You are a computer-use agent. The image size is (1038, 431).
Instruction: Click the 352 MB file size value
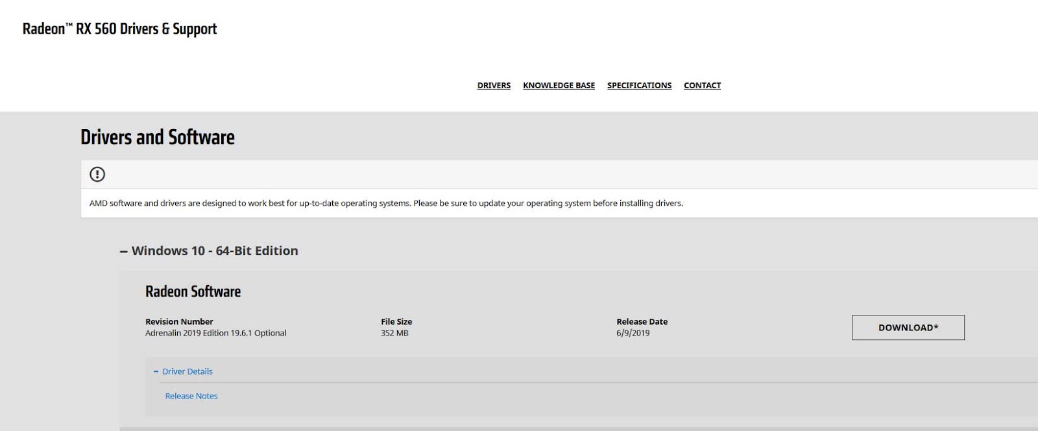(394, 333)
